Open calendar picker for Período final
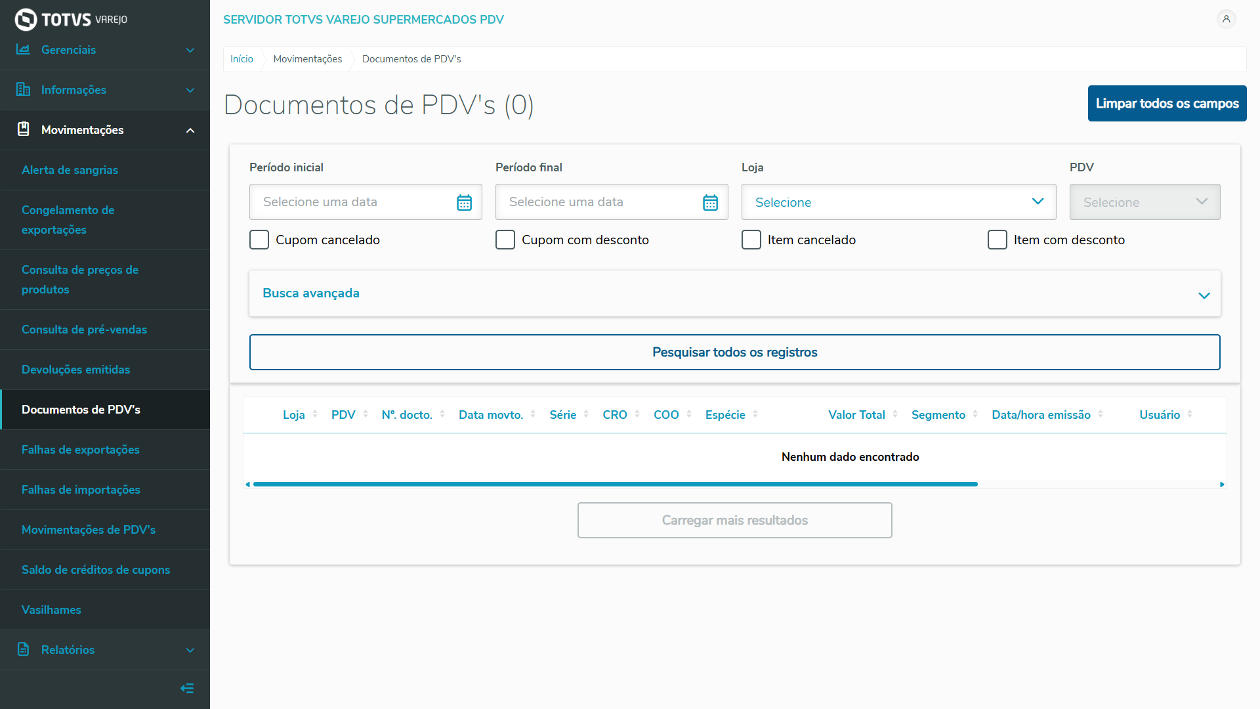This screenshot has width=1260, height=709. click(x=710, y=202)
